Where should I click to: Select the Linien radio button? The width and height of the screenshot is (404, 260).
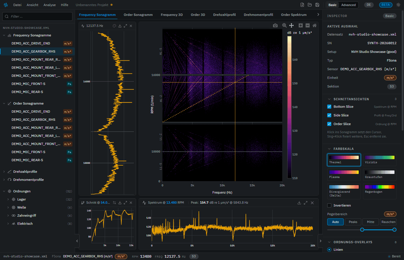329,250
